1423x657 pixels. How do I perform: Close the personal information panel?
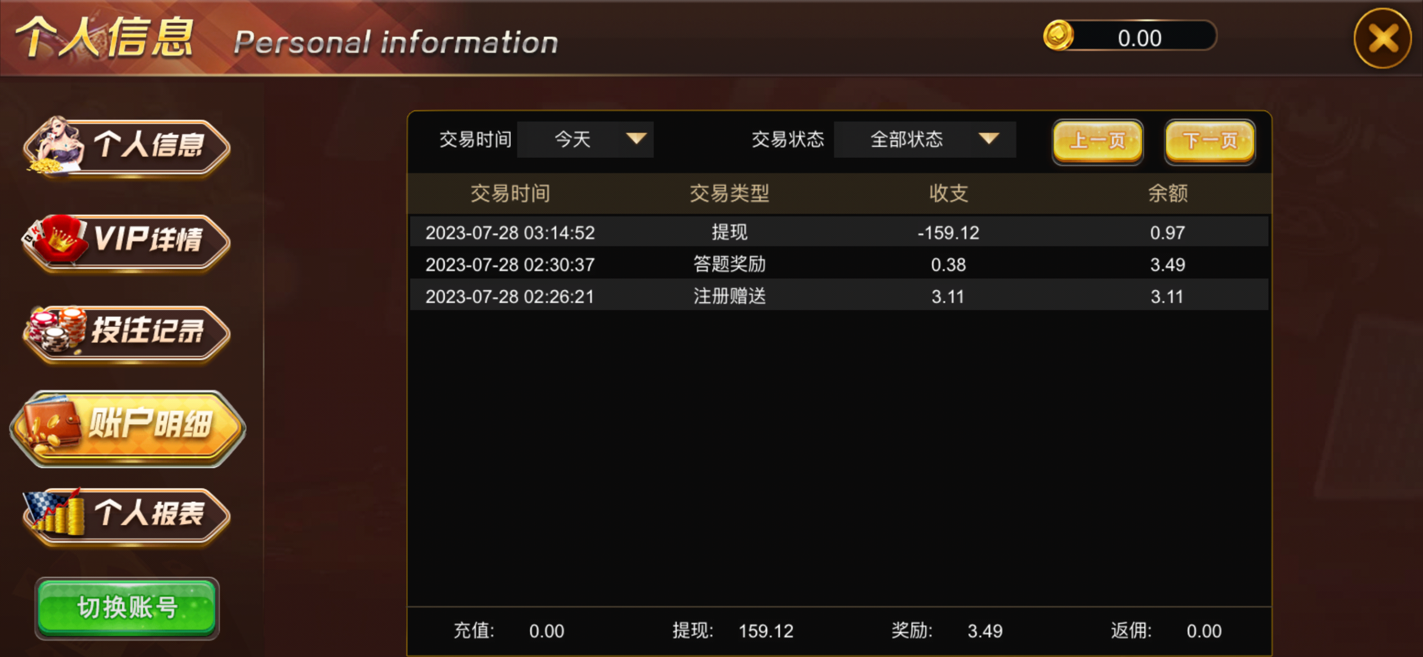tap(1383, 39)
